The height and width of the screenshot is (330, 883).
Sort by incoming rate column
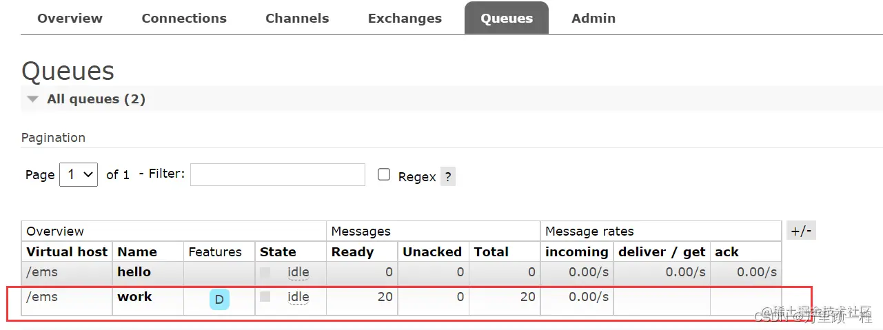point(577,252)
